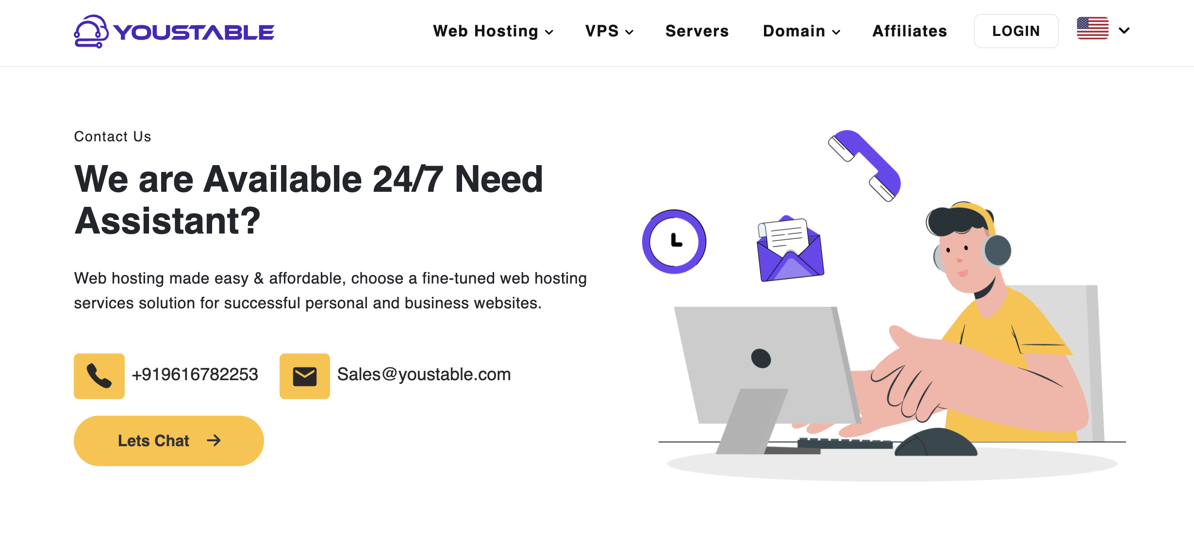Click the +919616782253 phone number
Viewport: 1194px width, 537px height.
[195, 374]
